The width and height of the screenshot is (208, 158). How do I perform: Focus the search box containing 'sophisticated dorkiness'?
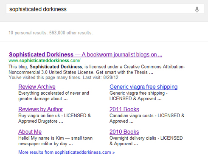(105, 9)
